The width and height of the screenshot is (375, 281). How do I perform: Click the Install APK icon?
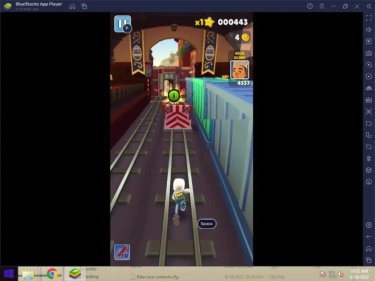[369, 100]
